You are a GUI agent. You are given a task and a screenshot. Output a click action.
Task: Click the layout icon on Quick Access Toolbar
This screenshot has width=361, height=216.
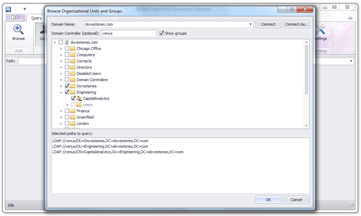click(15, 17)
